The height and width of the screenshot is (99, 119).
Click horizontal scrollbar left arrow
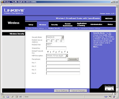(2, 94)
